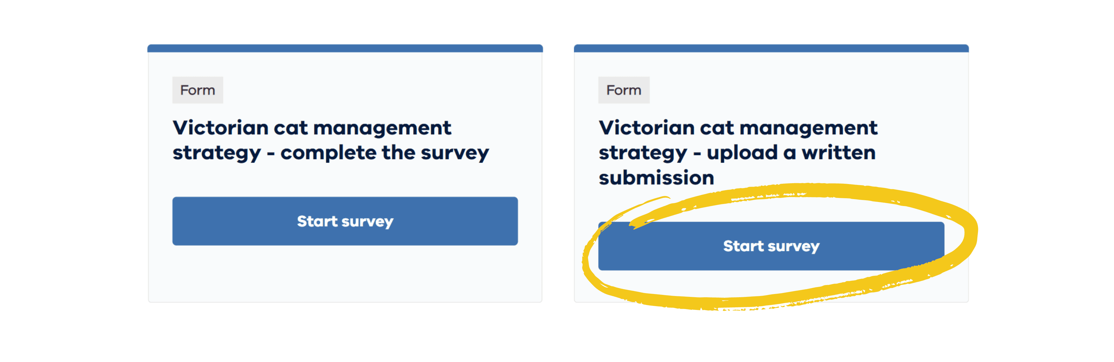Click the yellow circled Start survey button
The width and height of the screenshot is (1114, 362).
pyautogui.click(x=771, y=246)
